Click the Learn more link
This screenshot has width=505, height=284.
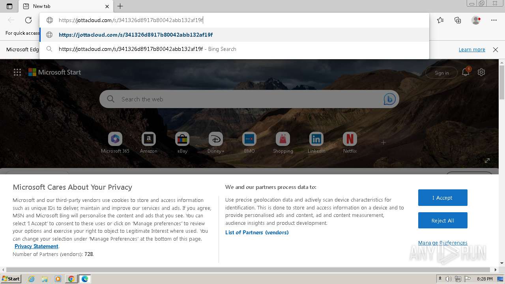click(x=472, y=49)
